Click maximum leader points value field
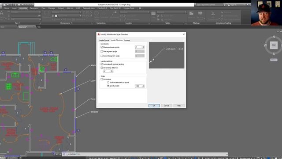282x159 pixels. pyautogui.click(x=138, y=47)
